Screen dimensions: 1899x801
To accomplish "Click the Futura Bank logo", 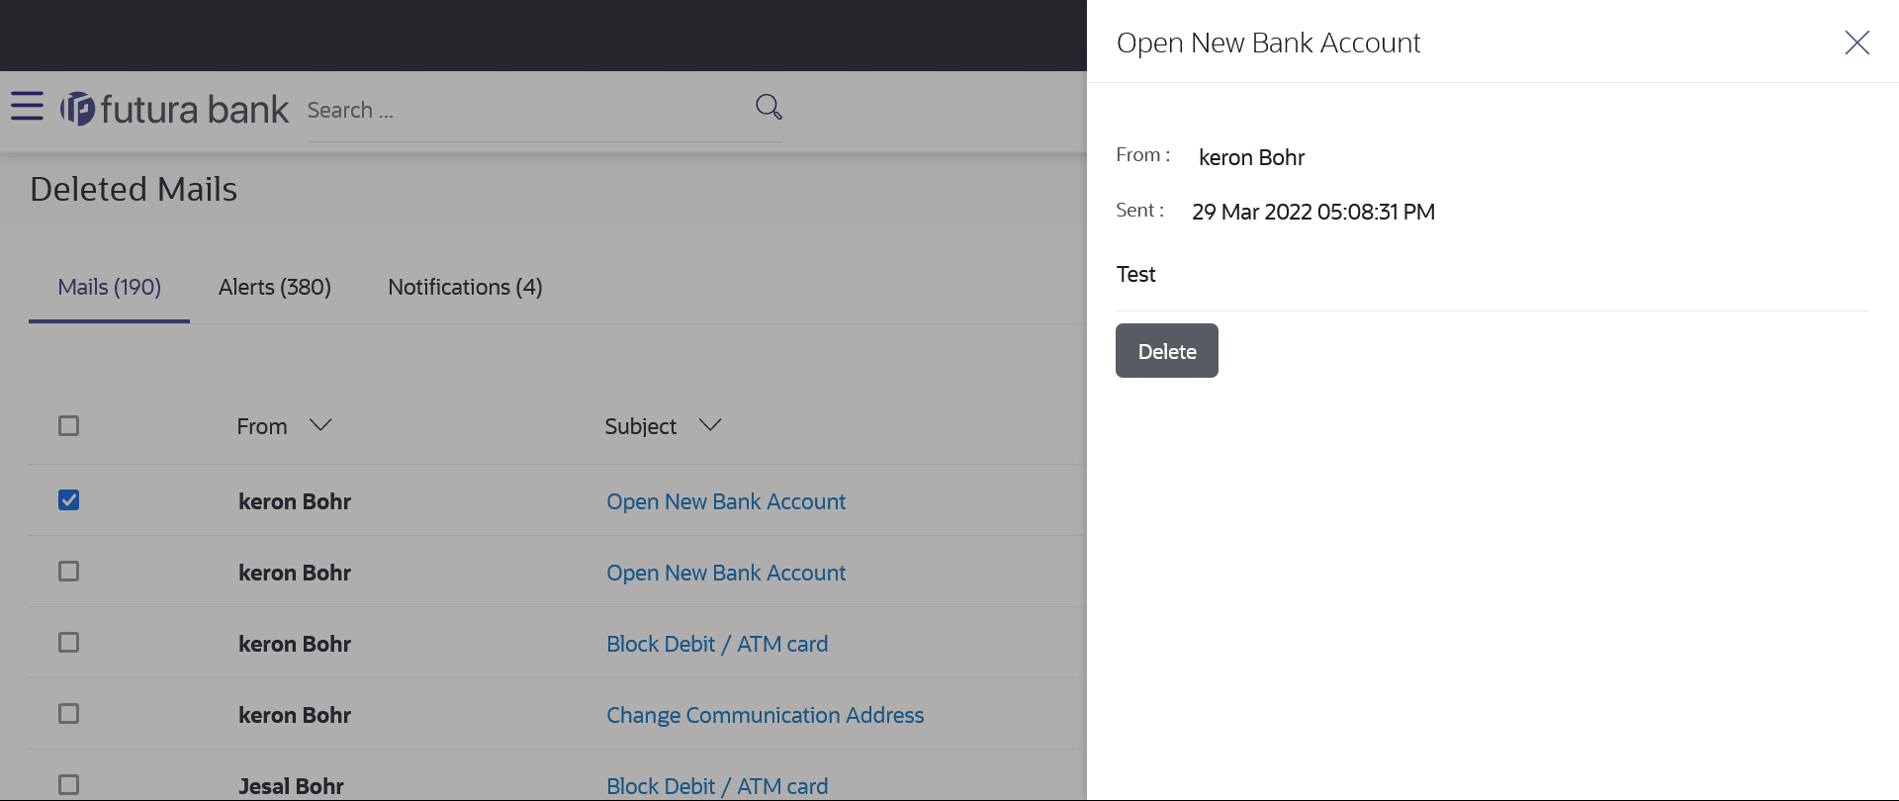I will pyautogui.click(x=174, y=109).
